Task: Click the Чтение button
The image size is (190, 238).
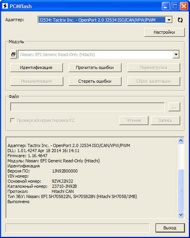Action: 134,120
